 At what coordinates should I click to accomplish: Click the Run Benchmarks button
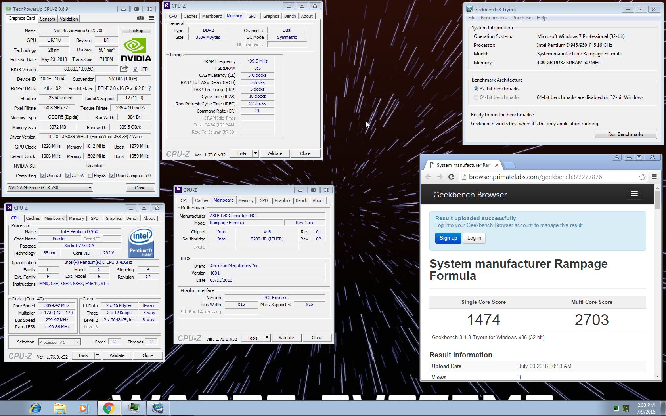[626, 134]
